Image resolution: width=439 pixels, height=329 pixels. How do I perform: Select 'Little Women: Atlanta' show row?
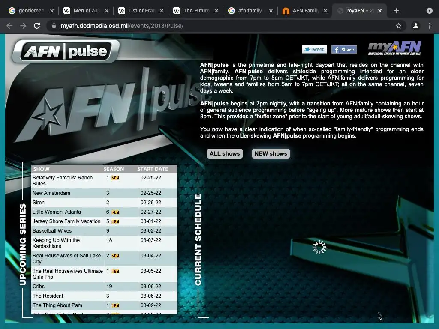point(105,212)
